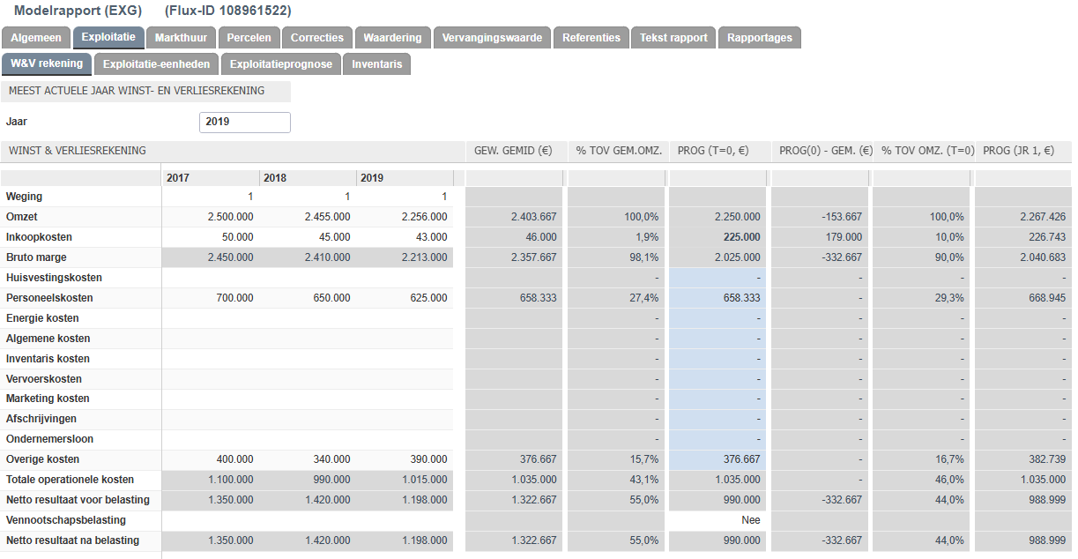The width and height of the screenshot is (1078, 559).
Task: Click the Marketing kosten row label
Action: (48, 399)
